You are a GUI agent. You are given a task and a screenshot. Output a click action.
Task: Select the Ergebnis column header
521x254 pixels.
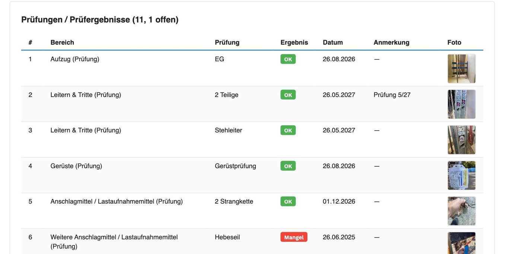tap(294, 43)
